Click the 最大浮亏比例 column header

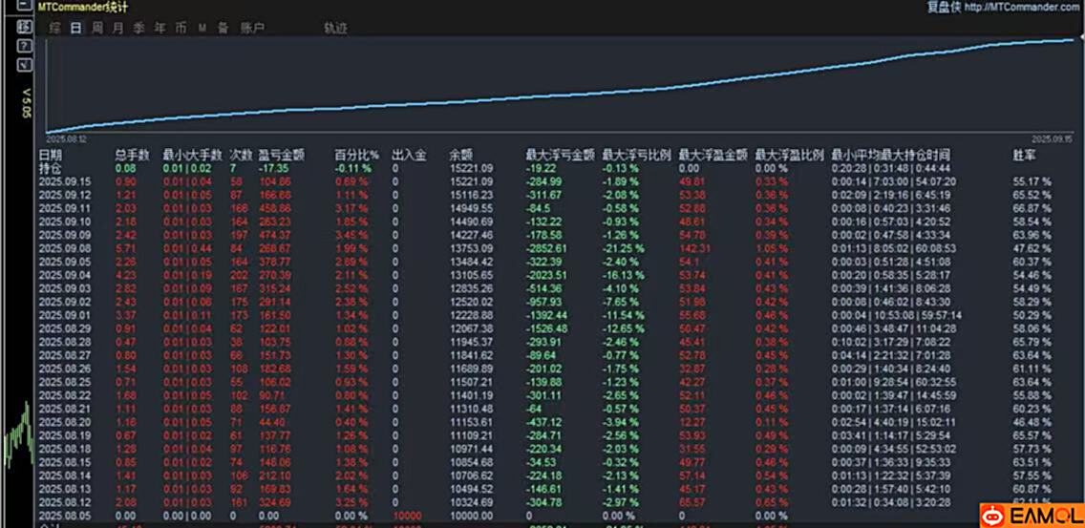click(637, 155)
